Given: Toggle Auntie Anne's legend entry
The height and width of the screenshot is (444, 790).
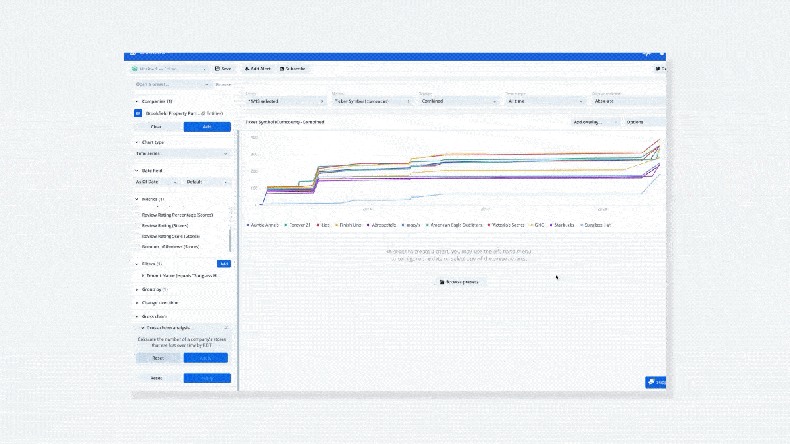Looking at the screenshot, I should coord(263,225).
